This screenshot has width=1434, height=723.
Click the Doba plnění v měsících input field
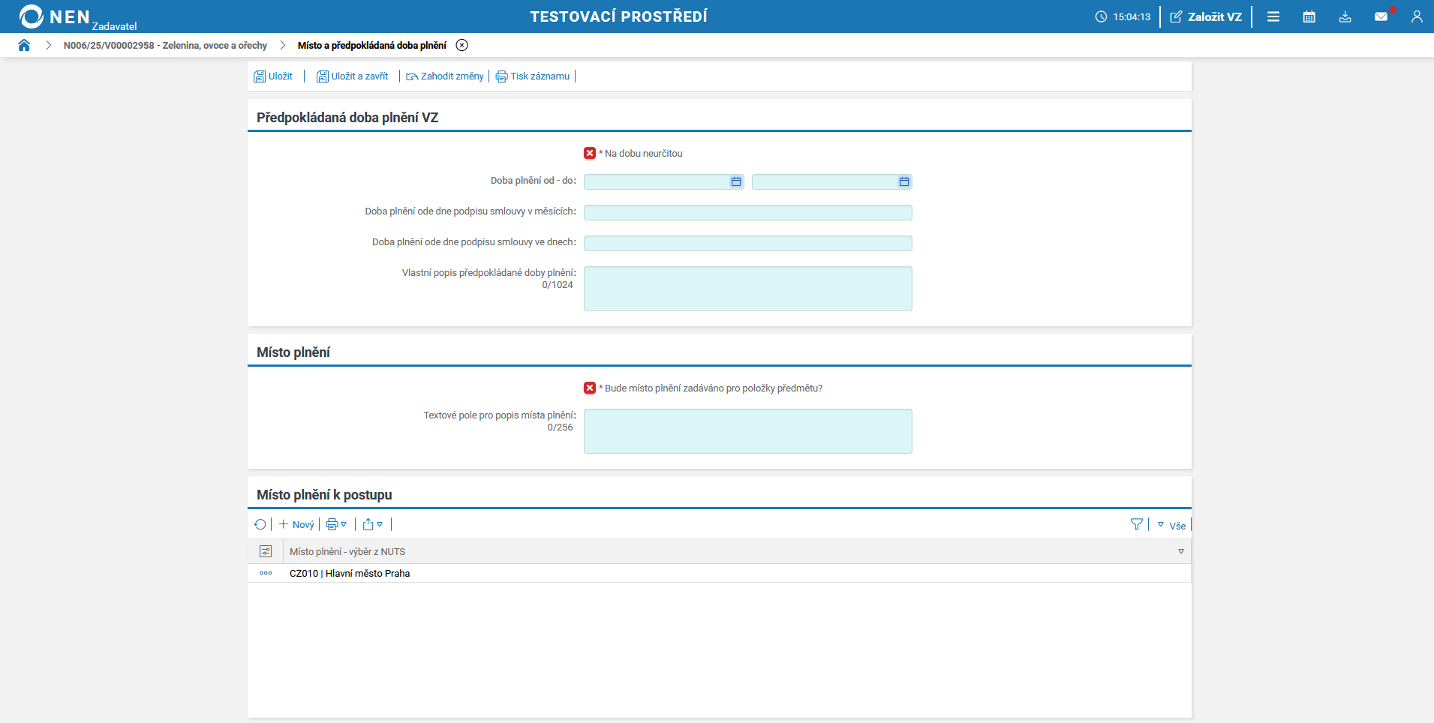point(747,212)
